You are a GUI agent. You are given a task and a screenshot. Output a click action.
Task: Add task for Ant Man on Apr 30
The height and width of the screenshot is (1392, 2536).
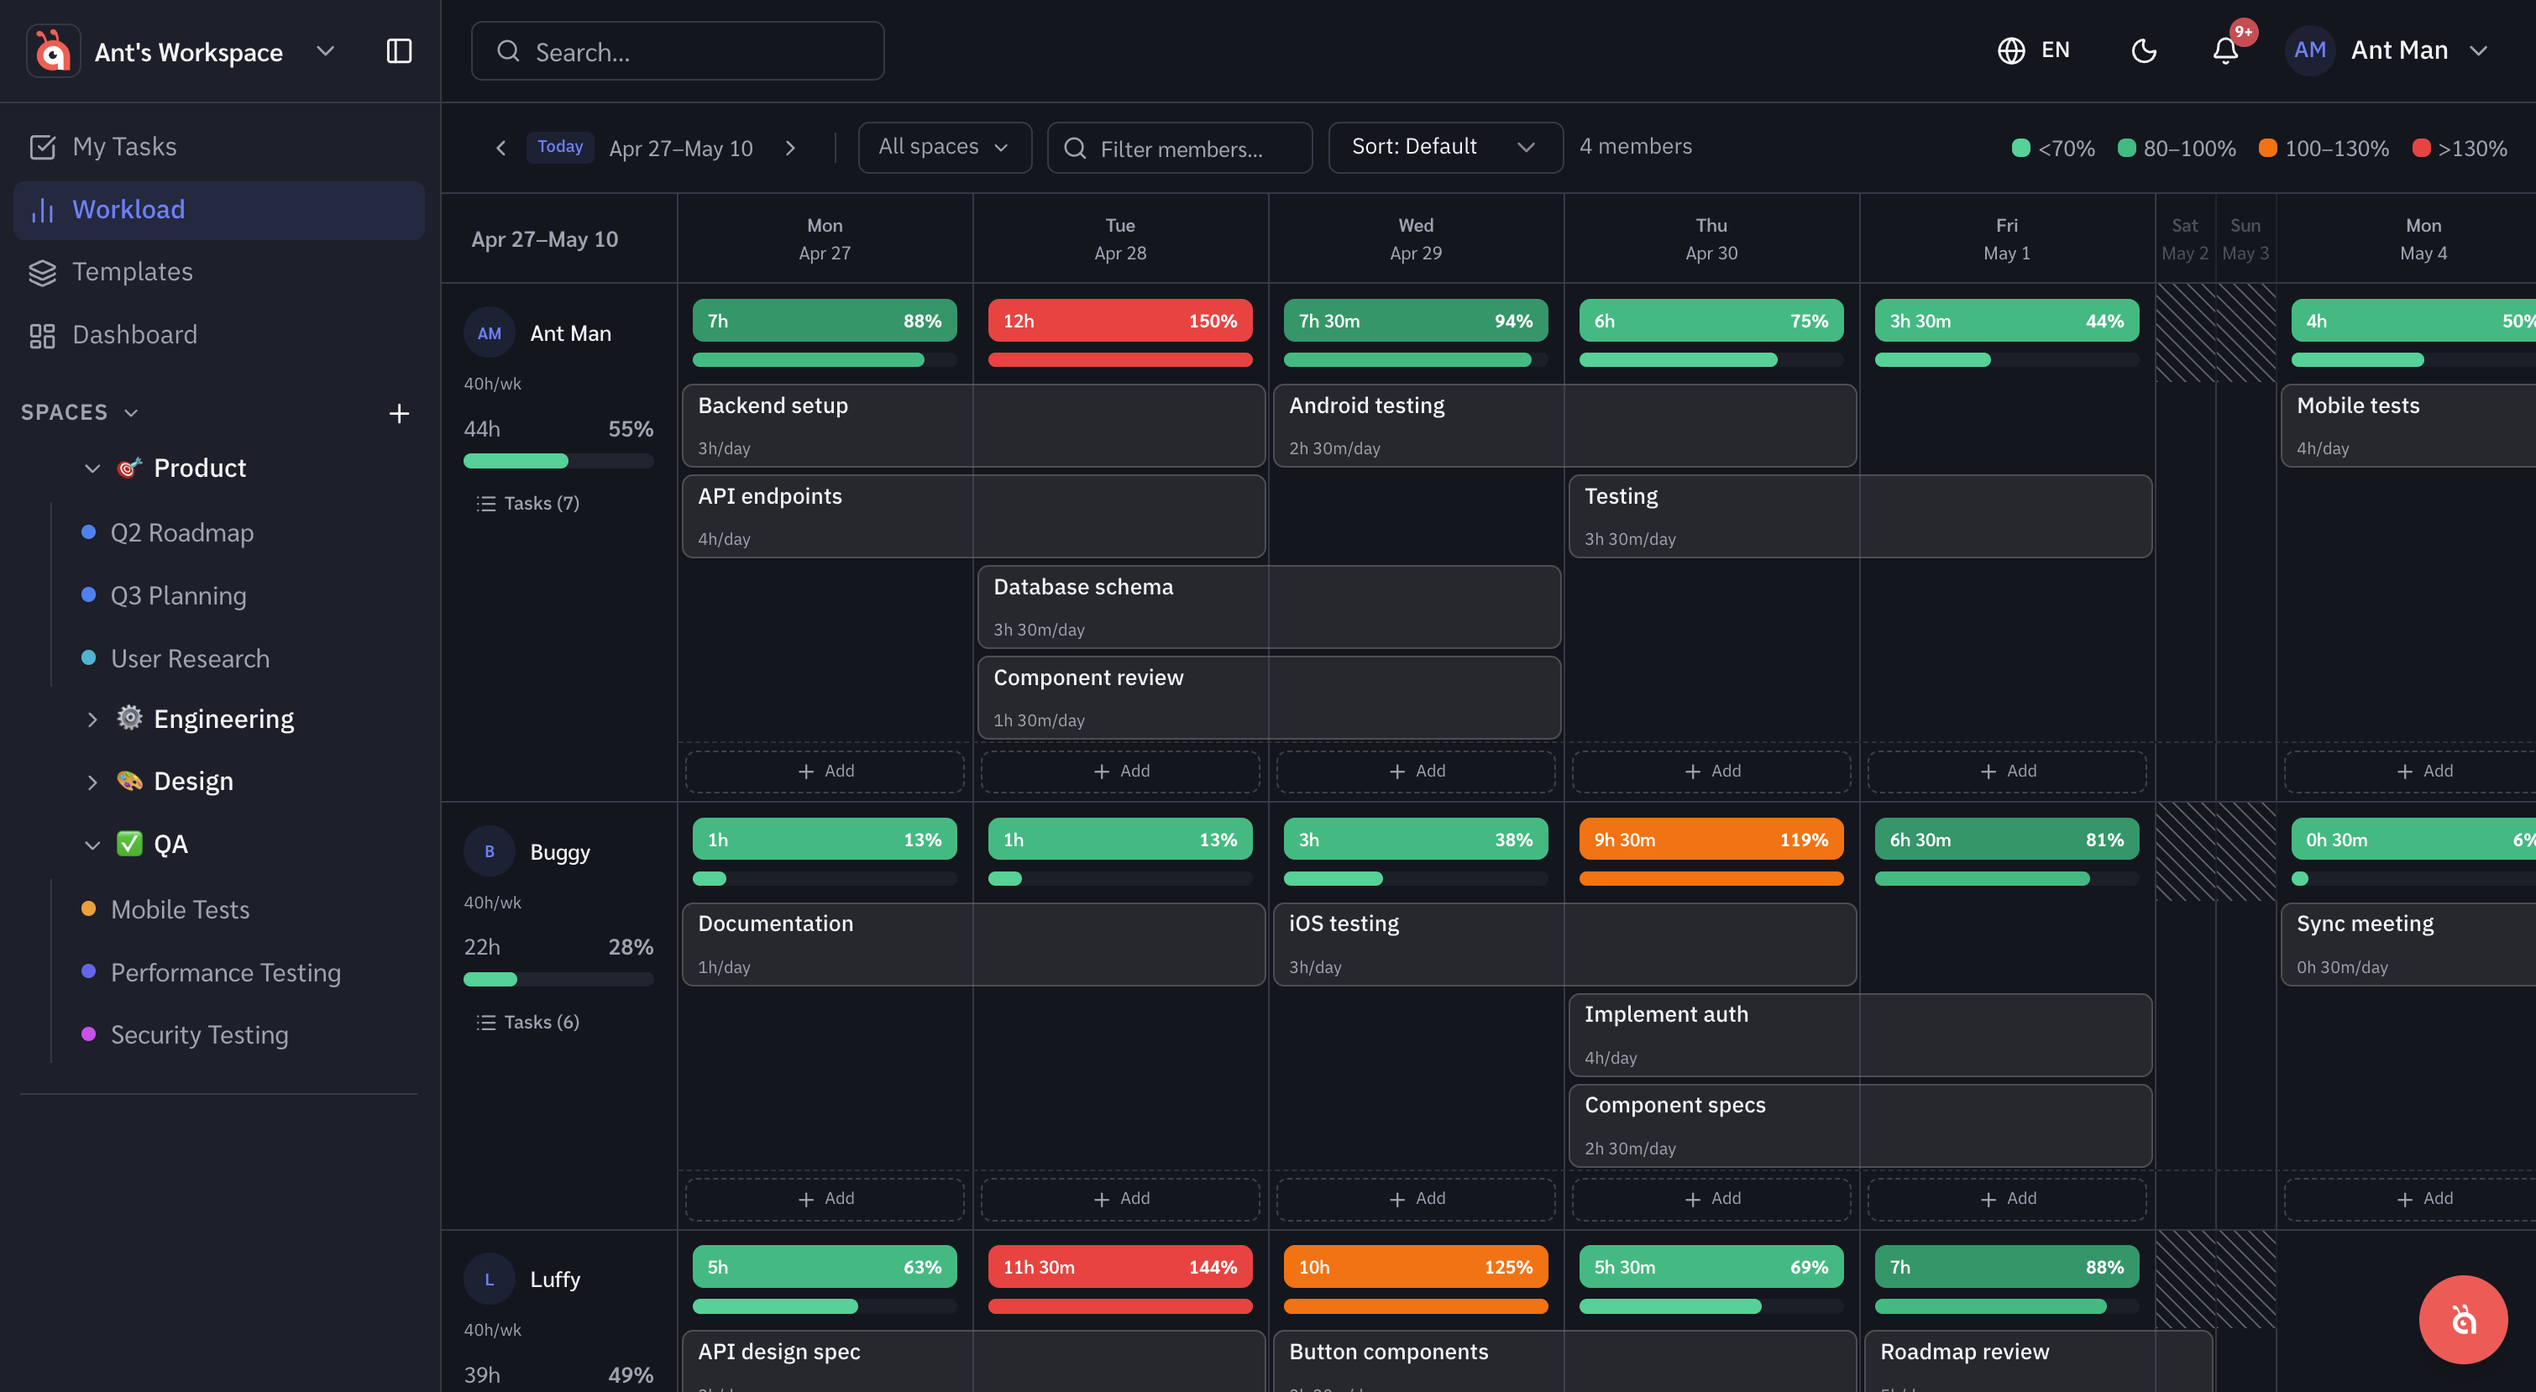click(x=1712, y=771)
